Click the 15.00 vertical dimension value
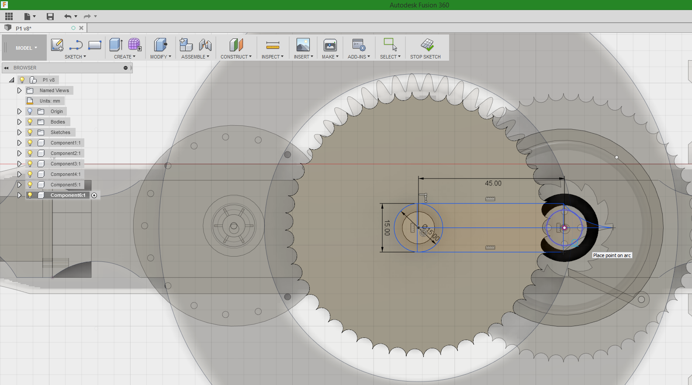This screenshot has width=692, height=385. coord(387,228)
